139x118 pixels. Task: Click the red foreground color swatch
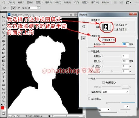[3, 108]
